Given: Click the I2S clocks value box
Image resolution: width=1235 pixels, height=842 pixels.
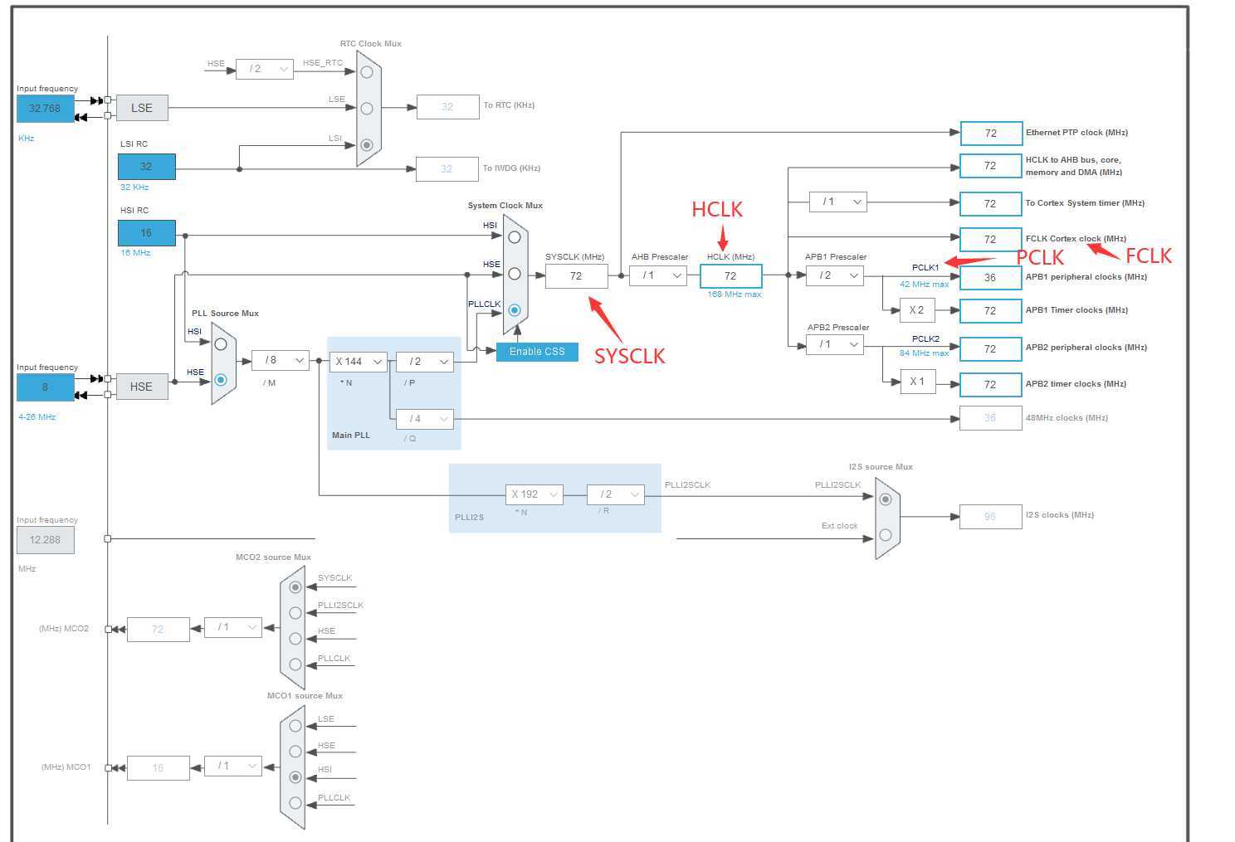Looking at the screenshot, I should [x=991, y=517].
